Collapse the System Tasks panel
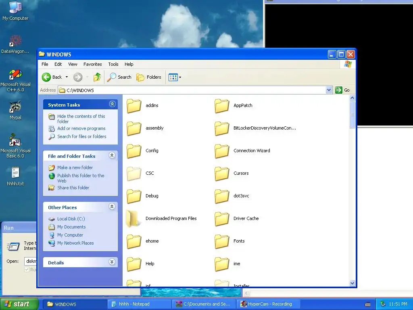Screen dimensions: 413x310 tap(112, 104)
